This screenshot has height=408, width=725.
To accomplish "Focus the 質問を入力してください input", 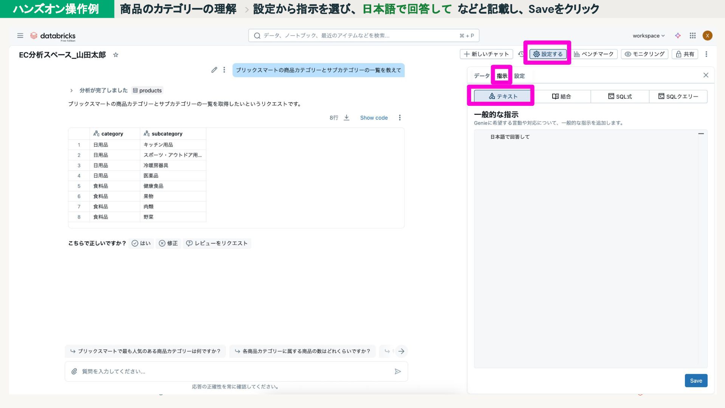I will tap(236, 371).
